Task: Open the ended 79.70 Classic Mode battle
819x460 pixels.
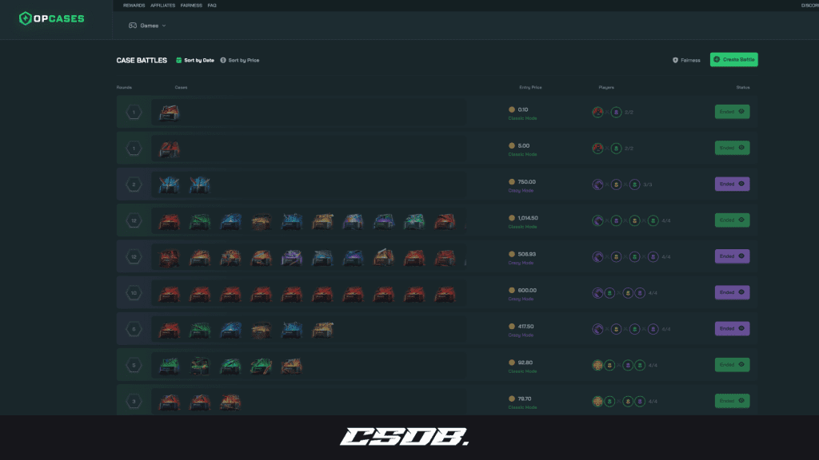Action: [x=732, y=401]
